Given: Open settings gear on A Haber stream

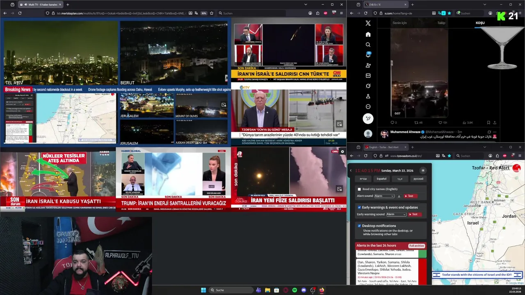Looking at the screenshot, I should pyautogui.click(x=342, y=152).
